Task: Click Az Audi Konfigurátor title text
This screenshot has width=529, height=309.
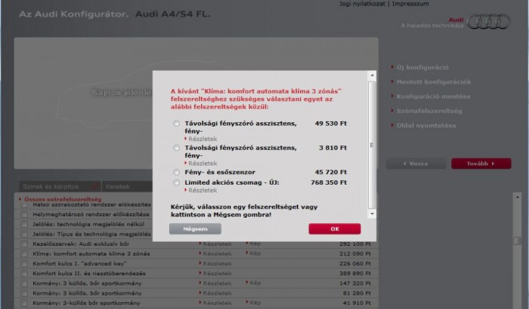Action: [x=73, y=14]
